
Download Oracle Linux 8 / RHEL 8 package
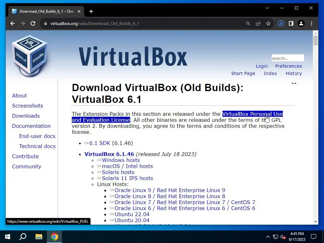(170, 196)
